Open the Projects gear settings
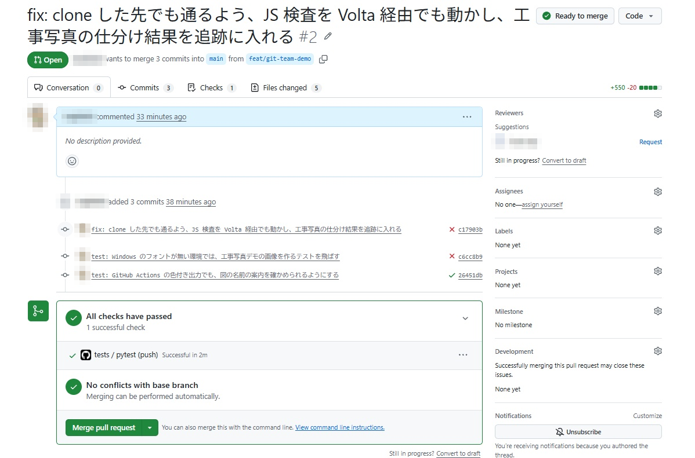 pyautogui.click(x=658, y=271)
